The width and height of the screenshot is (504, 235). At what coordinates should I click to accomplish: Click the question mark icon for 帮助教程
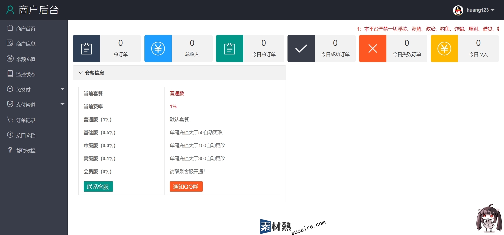(10, 150)
